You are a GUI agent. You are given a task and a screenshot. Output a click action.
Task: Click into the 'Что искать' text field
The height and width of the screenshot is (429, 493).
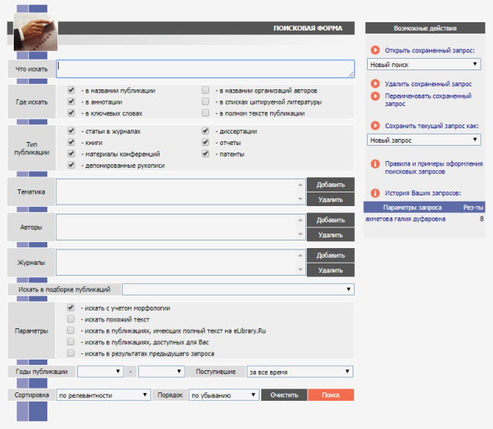click(x=205, y=69)
